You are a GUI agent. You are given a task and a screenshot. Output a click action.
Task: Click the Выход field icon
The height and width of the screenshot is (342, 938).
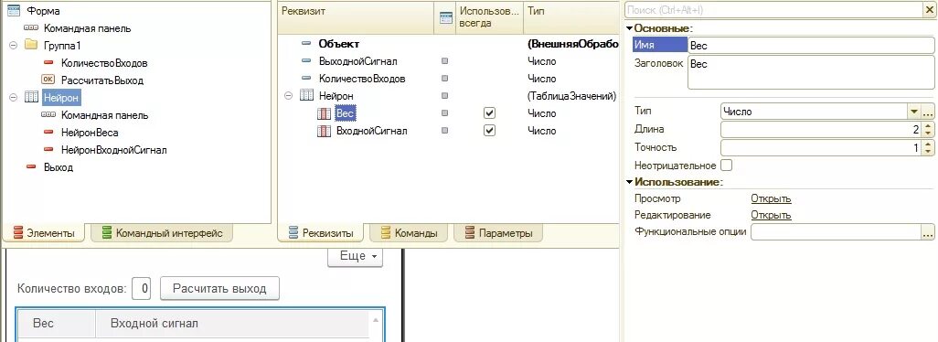tap(31, 167)
